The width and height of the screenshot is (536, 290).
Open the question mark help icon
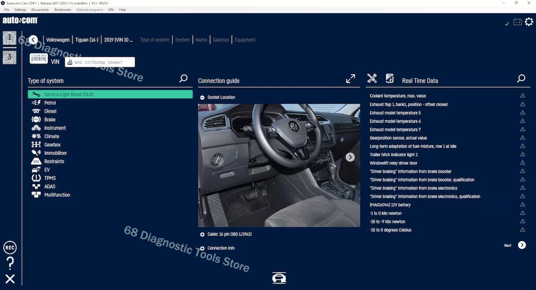point(10,263)
